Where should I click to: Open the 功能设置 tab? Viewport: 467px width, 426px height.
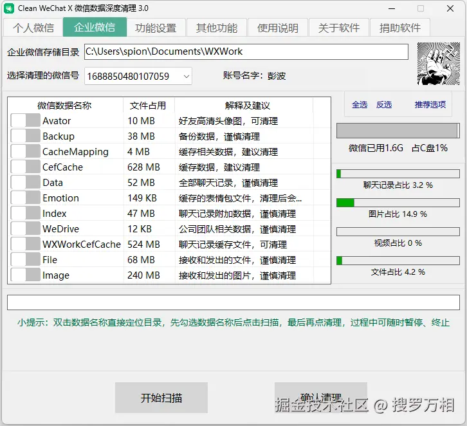pyautogui.click(x=156, y=28)
